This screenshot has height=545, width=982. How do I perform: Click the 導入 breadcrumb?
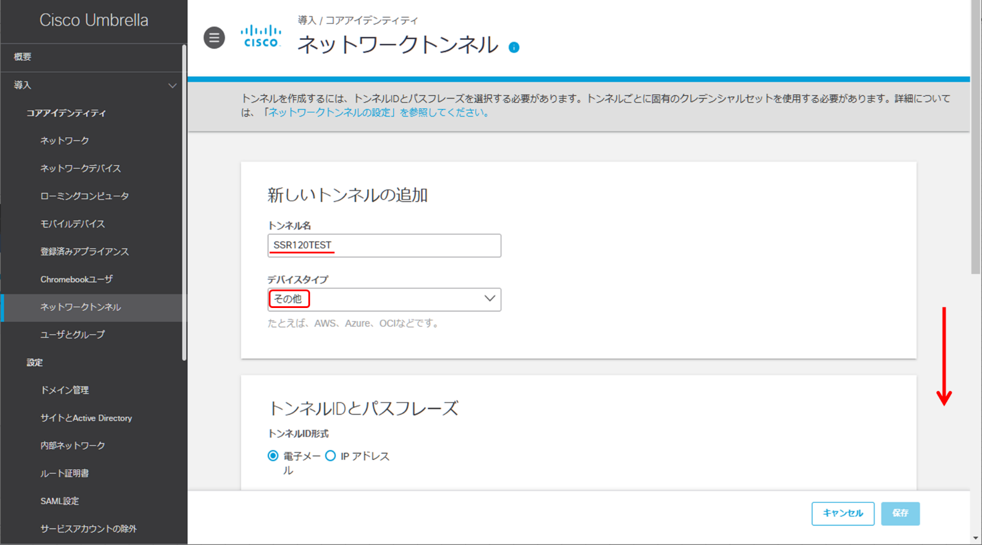[307, 21]
